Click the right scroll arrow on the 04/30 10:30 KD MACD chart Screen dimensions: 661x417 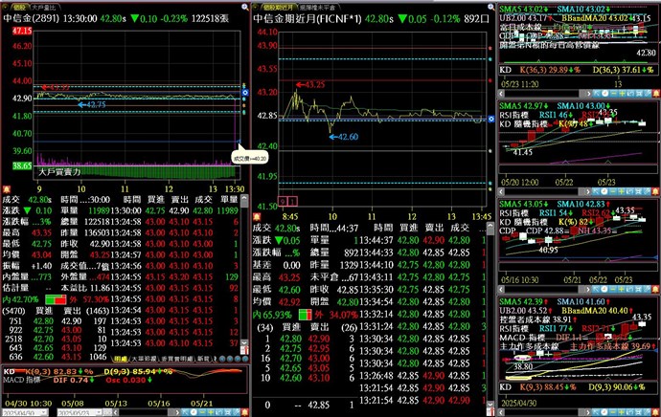click(x=177, y=412)
